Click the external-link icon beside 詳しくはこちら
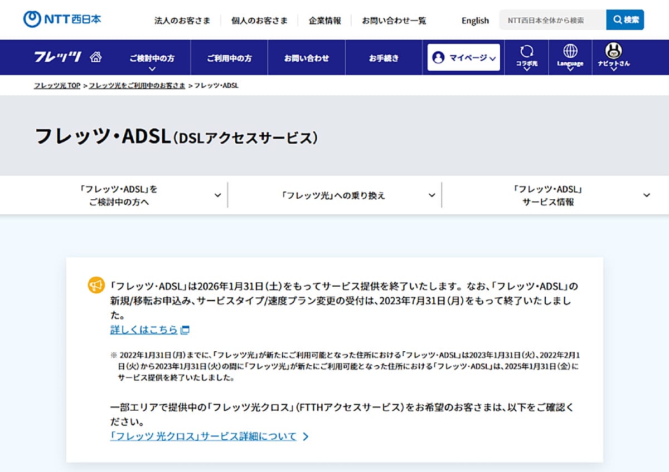669x472 pixels. pyautogui.click(x=184, y=330)
